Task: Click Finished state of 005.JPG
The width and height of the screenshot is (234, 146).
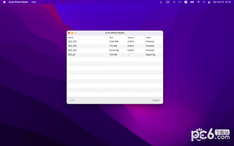Action: click(150, 50)
